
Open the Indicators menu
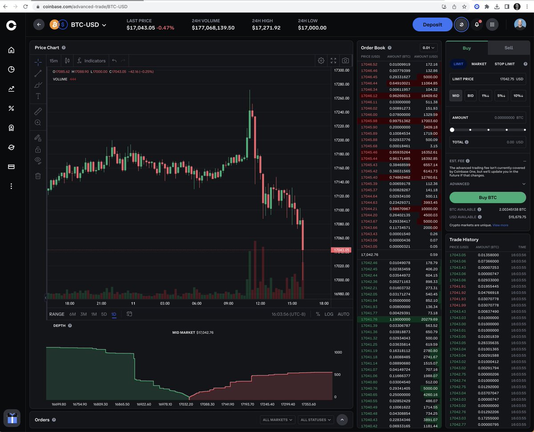coord(91,61)
